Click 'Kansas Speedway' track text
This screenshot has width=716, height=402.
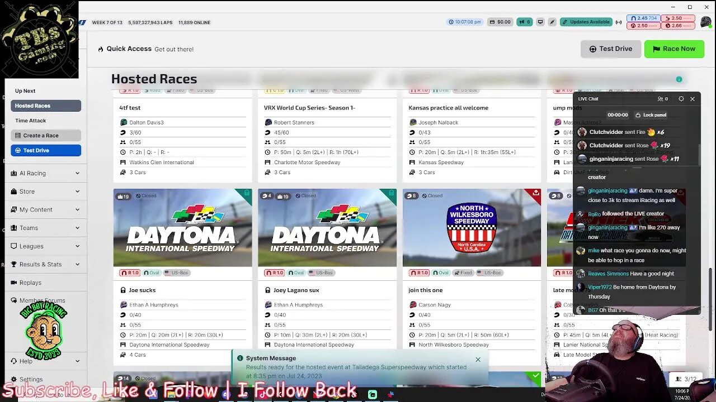tap(441, 162)
